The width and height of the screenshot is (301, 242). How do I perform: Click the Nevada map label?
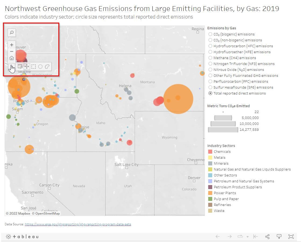79,186
